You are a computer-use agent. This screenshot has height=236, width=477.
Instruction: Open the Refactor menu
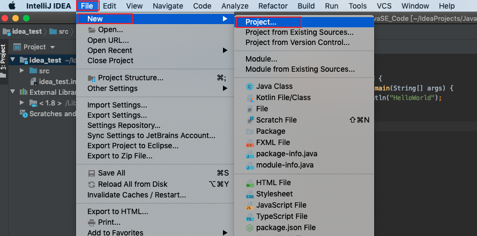point(273,6)
